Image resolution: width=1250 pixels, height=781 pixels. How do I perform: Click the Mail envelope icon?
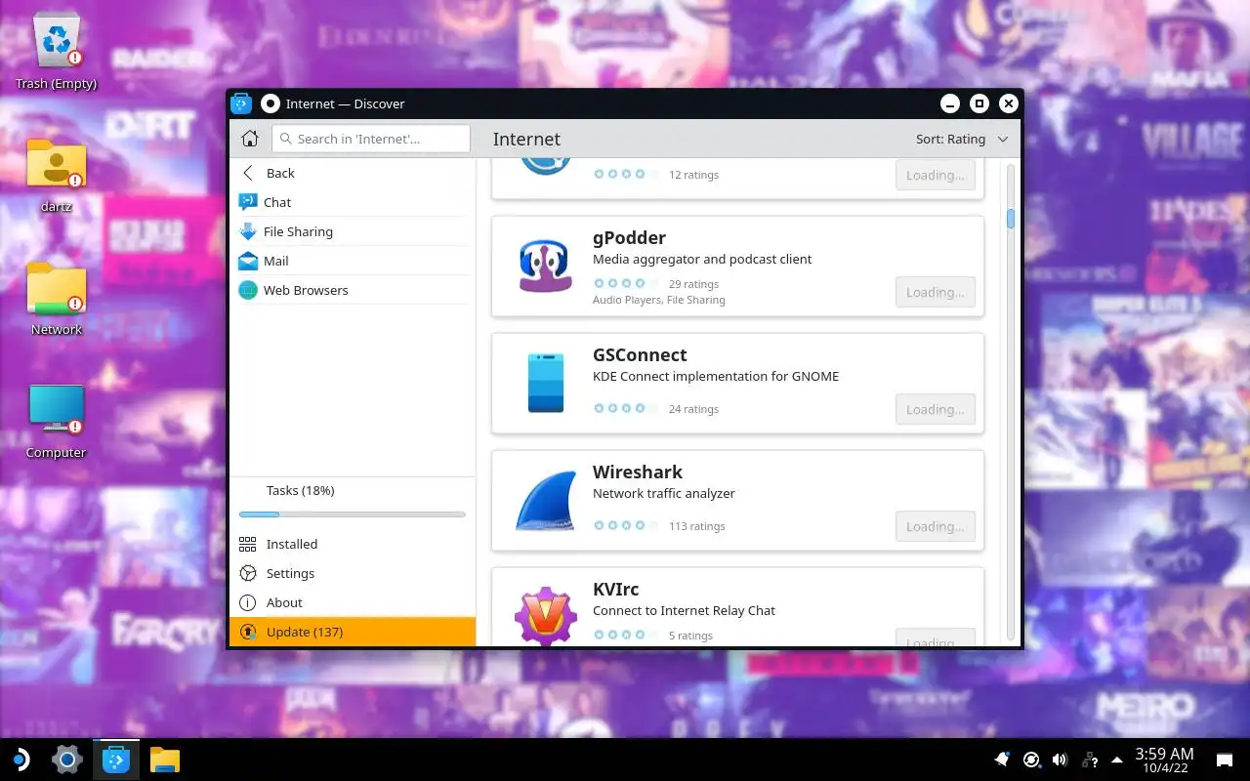[x=248, y=261]
